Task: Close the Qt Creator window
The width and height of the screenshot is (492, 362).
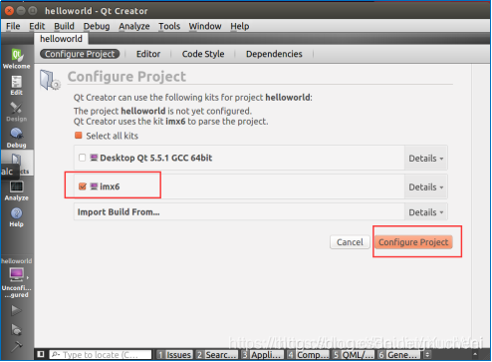Action: 9,11
